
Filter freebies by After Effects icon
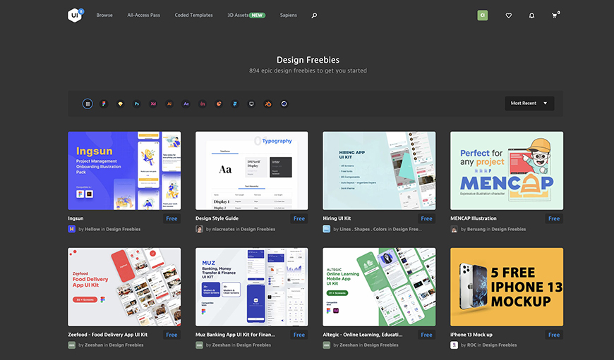tap(186, 104)
